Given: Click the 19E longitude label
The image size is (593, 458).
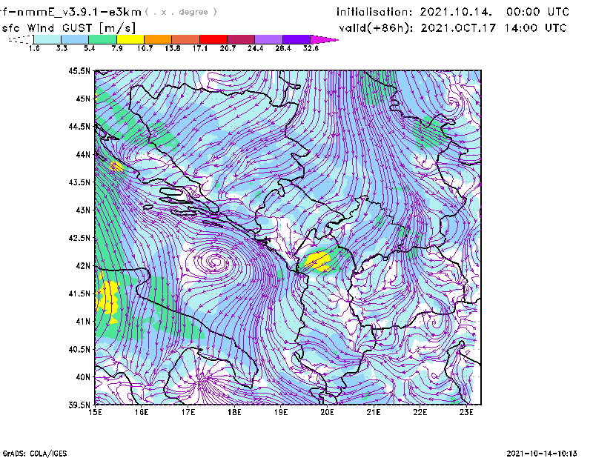Looking at the screenshot, I should pos(281,412).
